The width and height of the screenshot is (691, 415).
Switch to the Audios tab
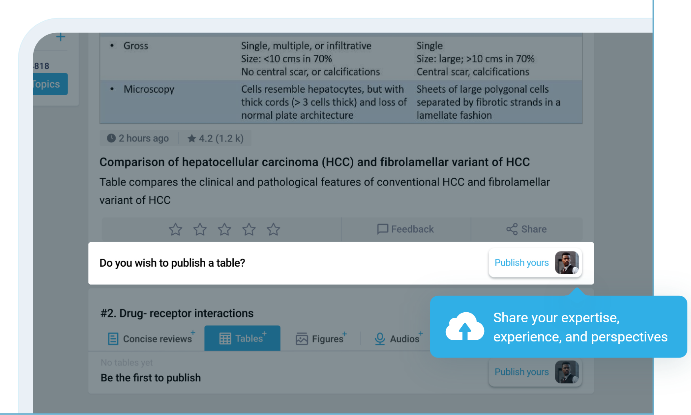[398, 339]
